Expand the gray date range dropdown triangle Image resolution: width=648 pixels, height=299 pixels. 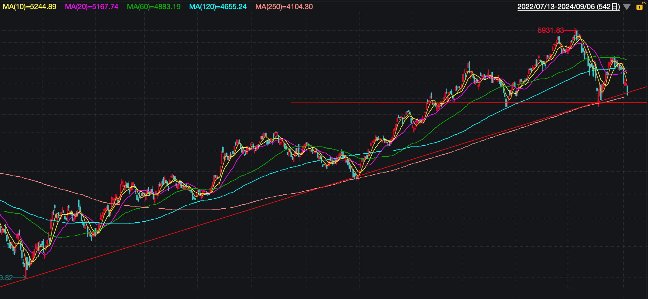pos(627,7)
